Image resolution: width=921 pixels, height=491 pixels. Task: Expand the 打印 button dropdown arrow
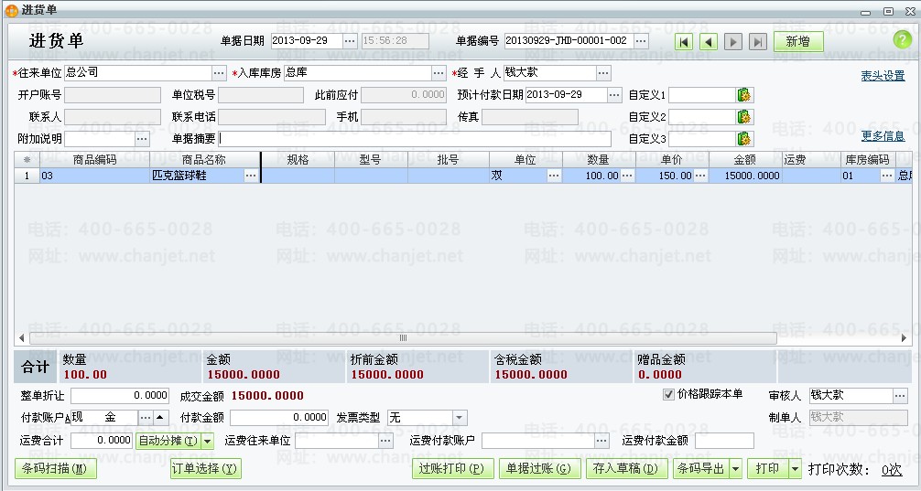794,469
